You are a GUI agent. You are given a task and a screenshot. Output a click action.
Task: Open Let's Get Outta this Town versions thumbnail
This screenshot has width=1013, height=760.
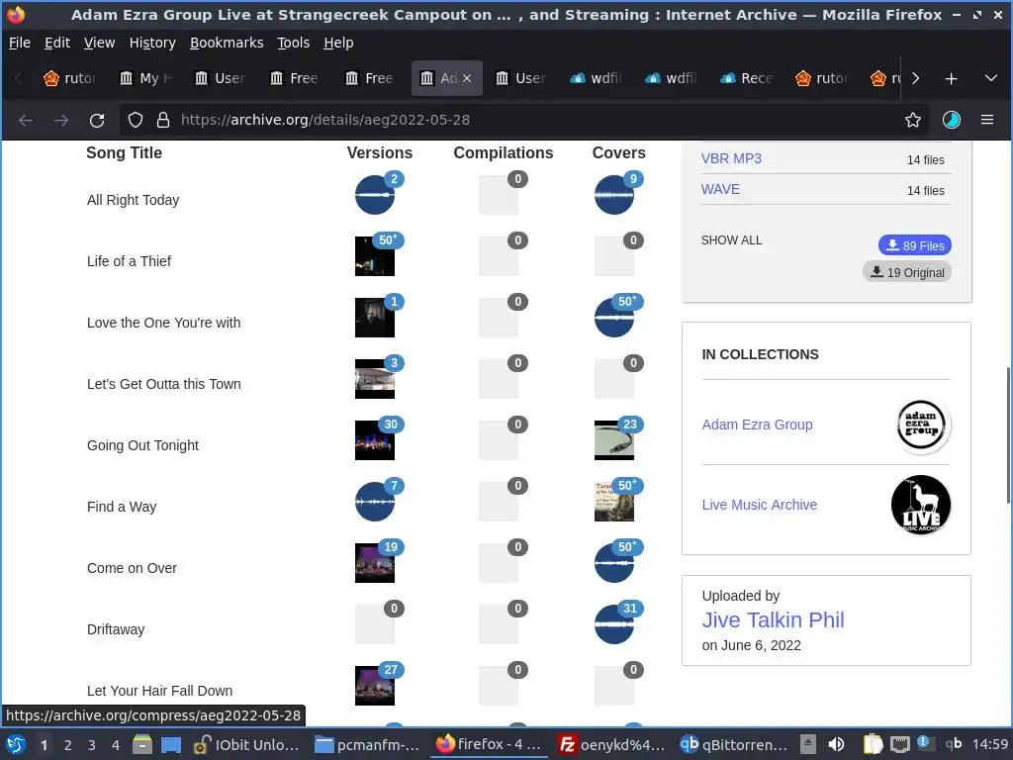point(375,379)
